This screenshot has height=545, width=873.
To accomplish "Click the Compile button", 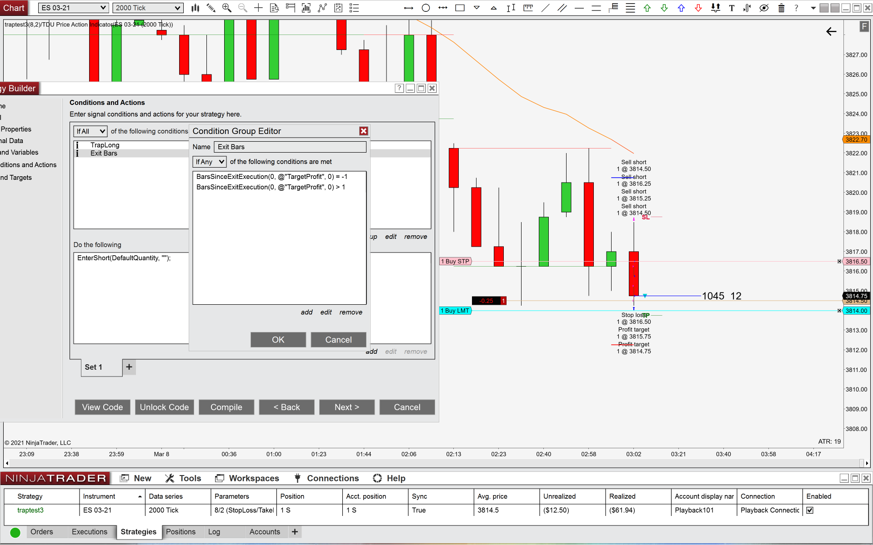I will 226,407.
